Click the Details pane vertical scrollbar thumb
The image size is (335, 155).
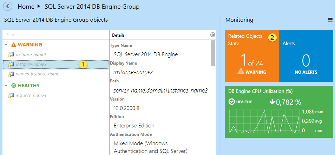tap(213, 53)
